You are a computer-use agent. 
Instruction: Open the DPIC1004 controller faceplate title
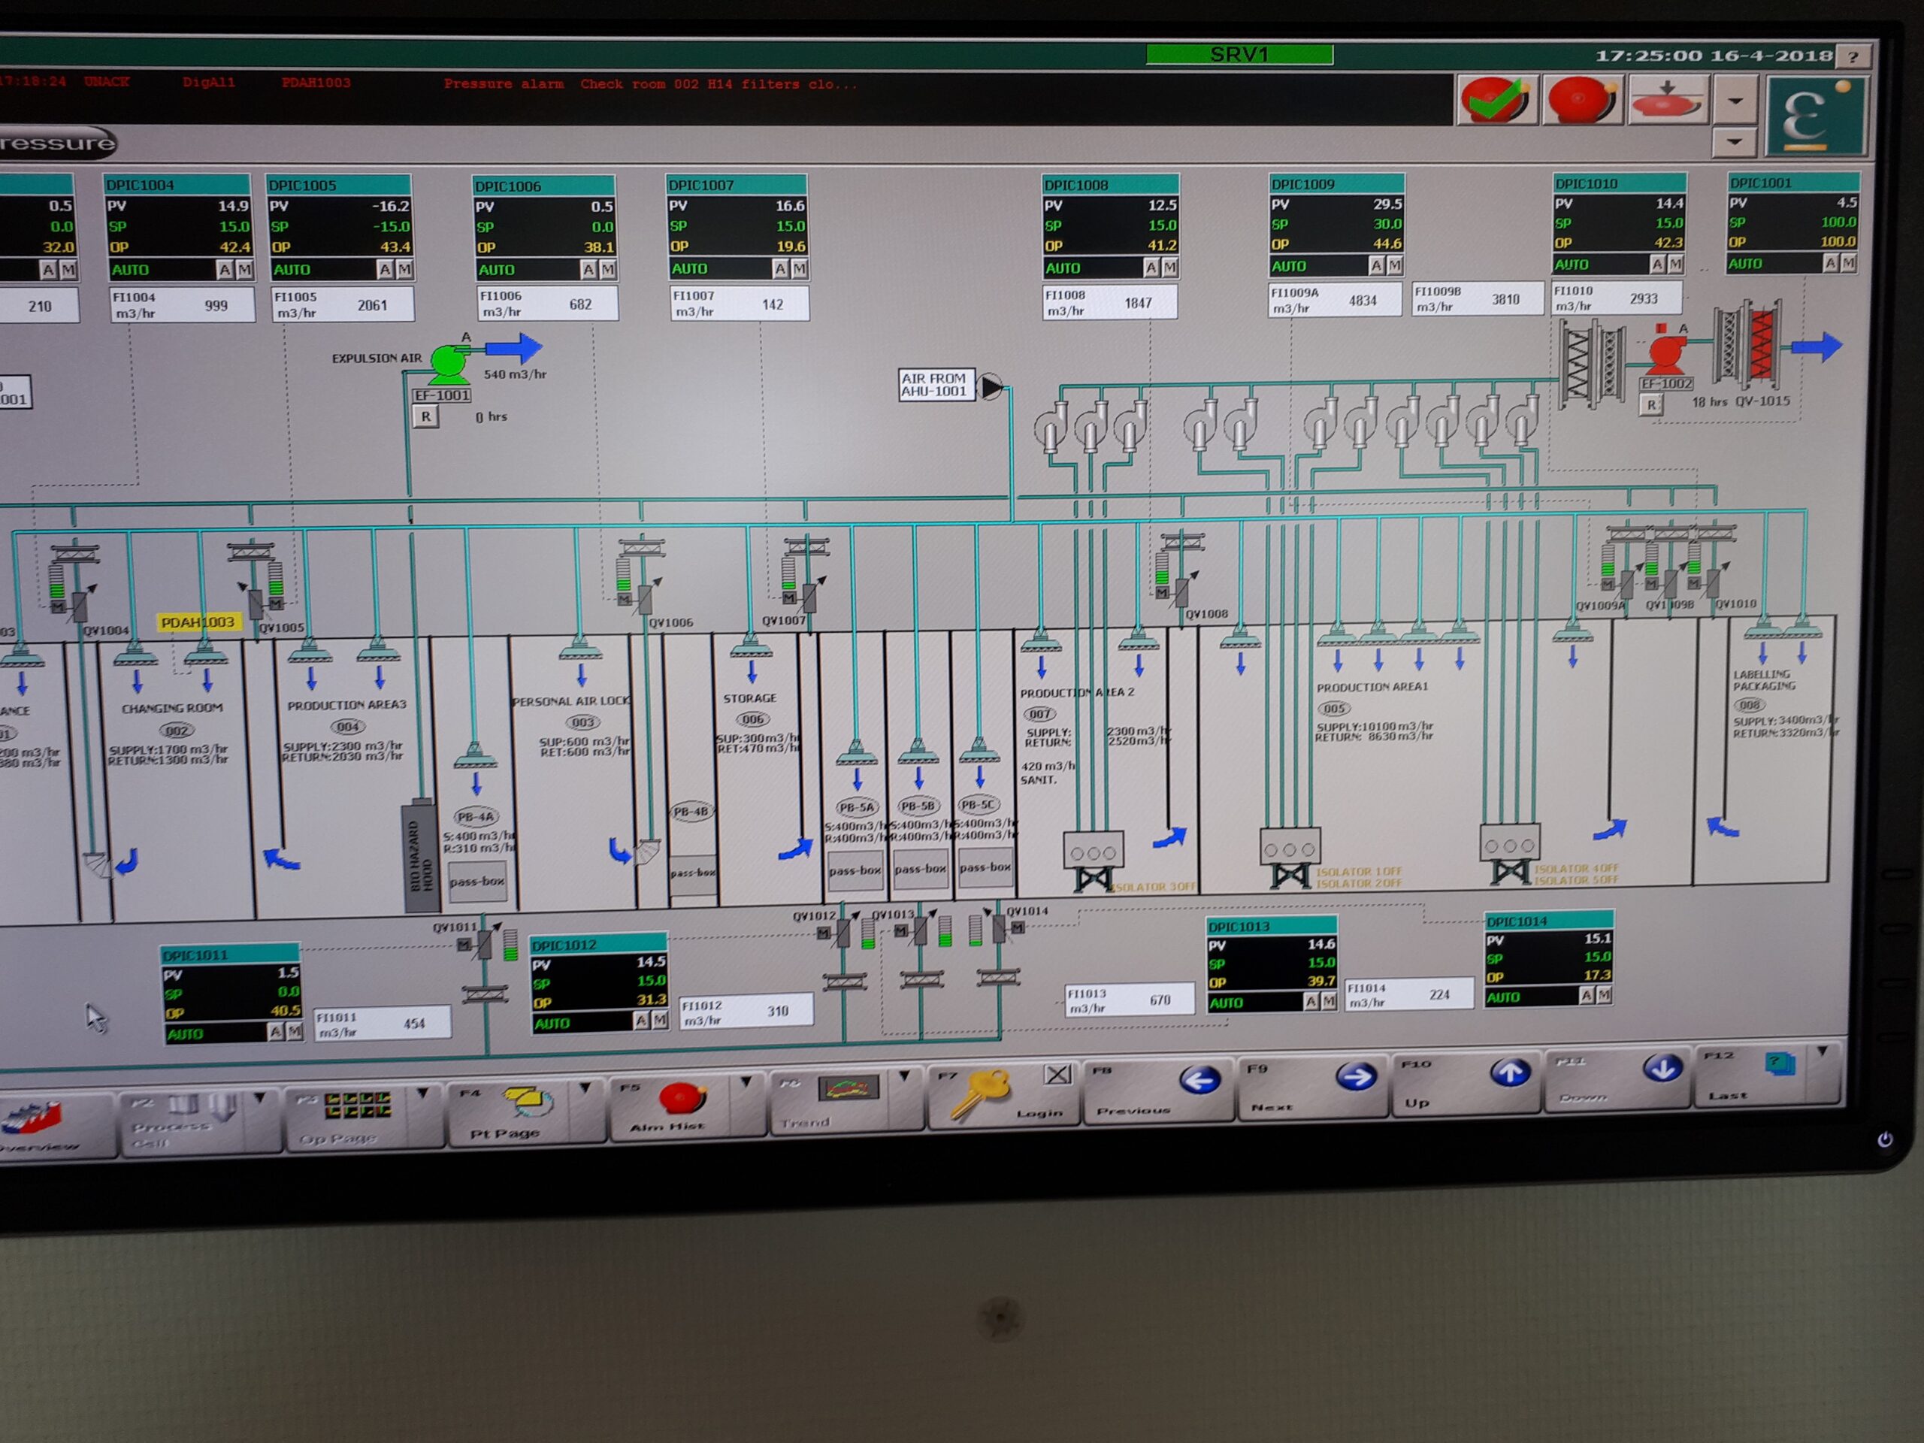[x=177, y=186]
